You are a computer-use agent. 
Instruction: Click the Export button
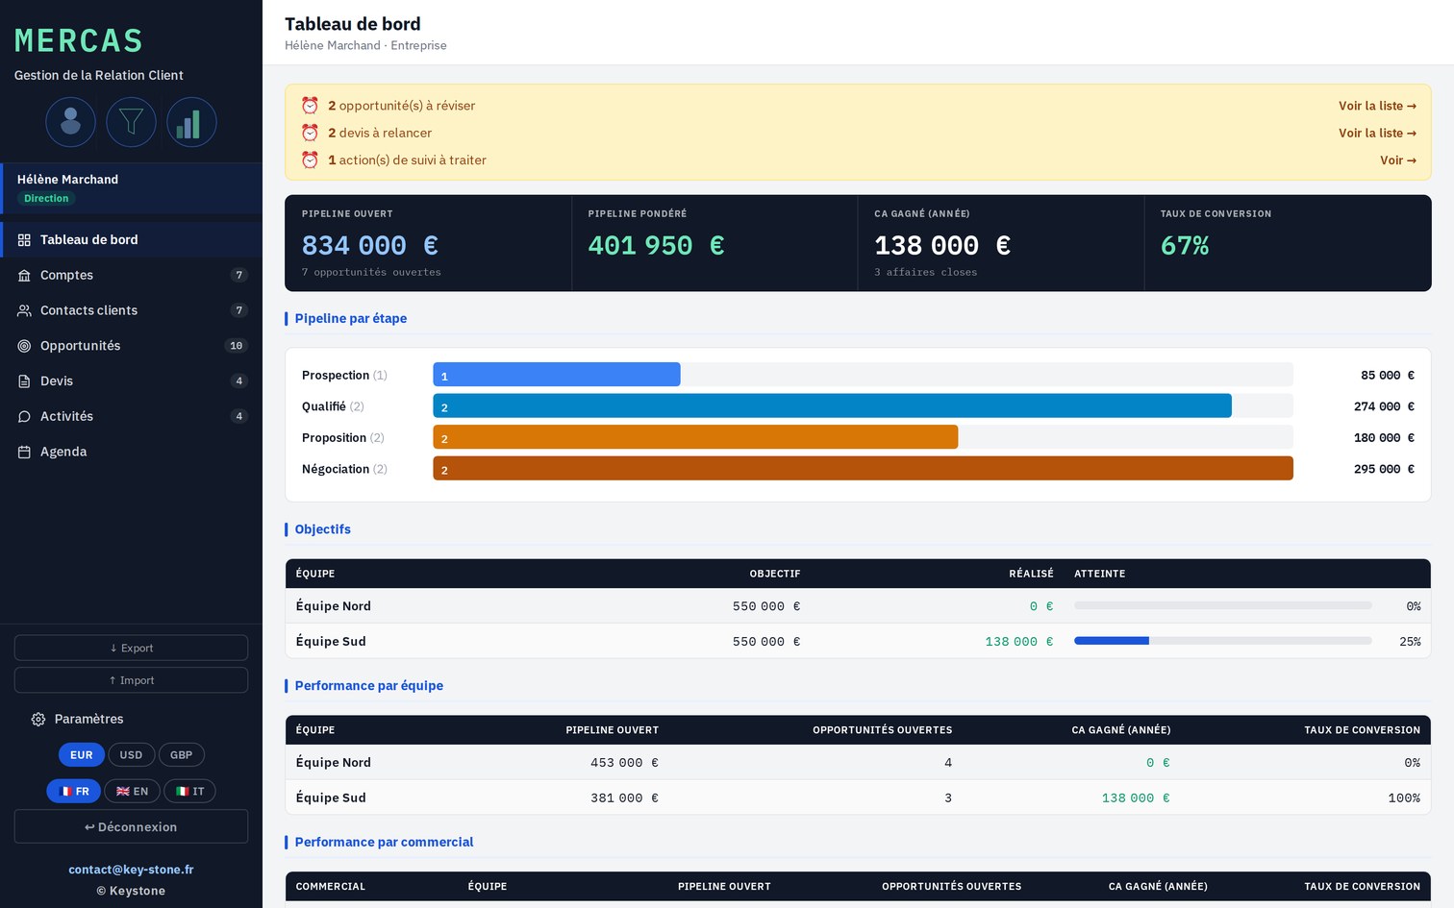click(x=131, y=648)
